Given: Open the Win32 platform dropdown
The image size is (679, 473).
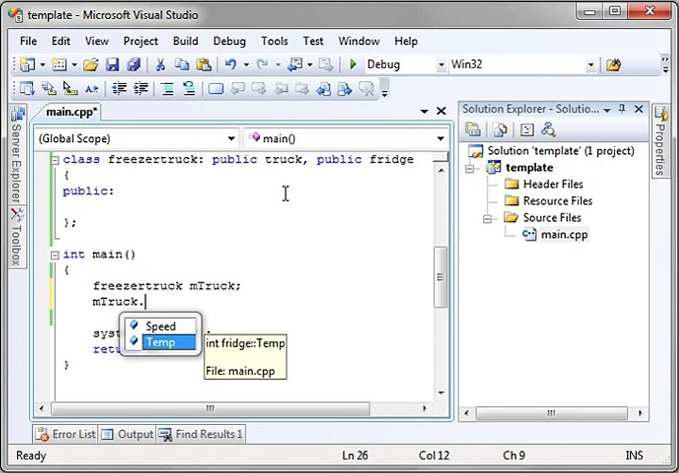Looking at the screenshot, I should click(x=591, y=65).
